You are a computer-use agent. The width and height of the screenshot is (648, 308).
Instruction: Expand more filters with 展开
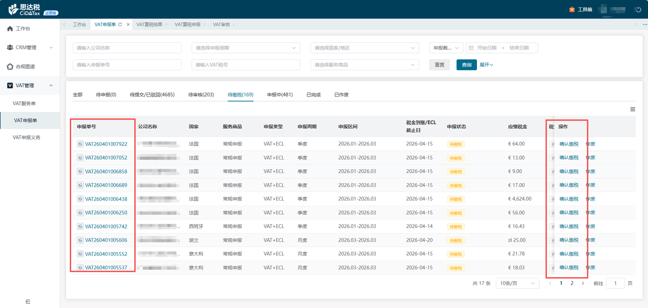[x=486, y=65]
